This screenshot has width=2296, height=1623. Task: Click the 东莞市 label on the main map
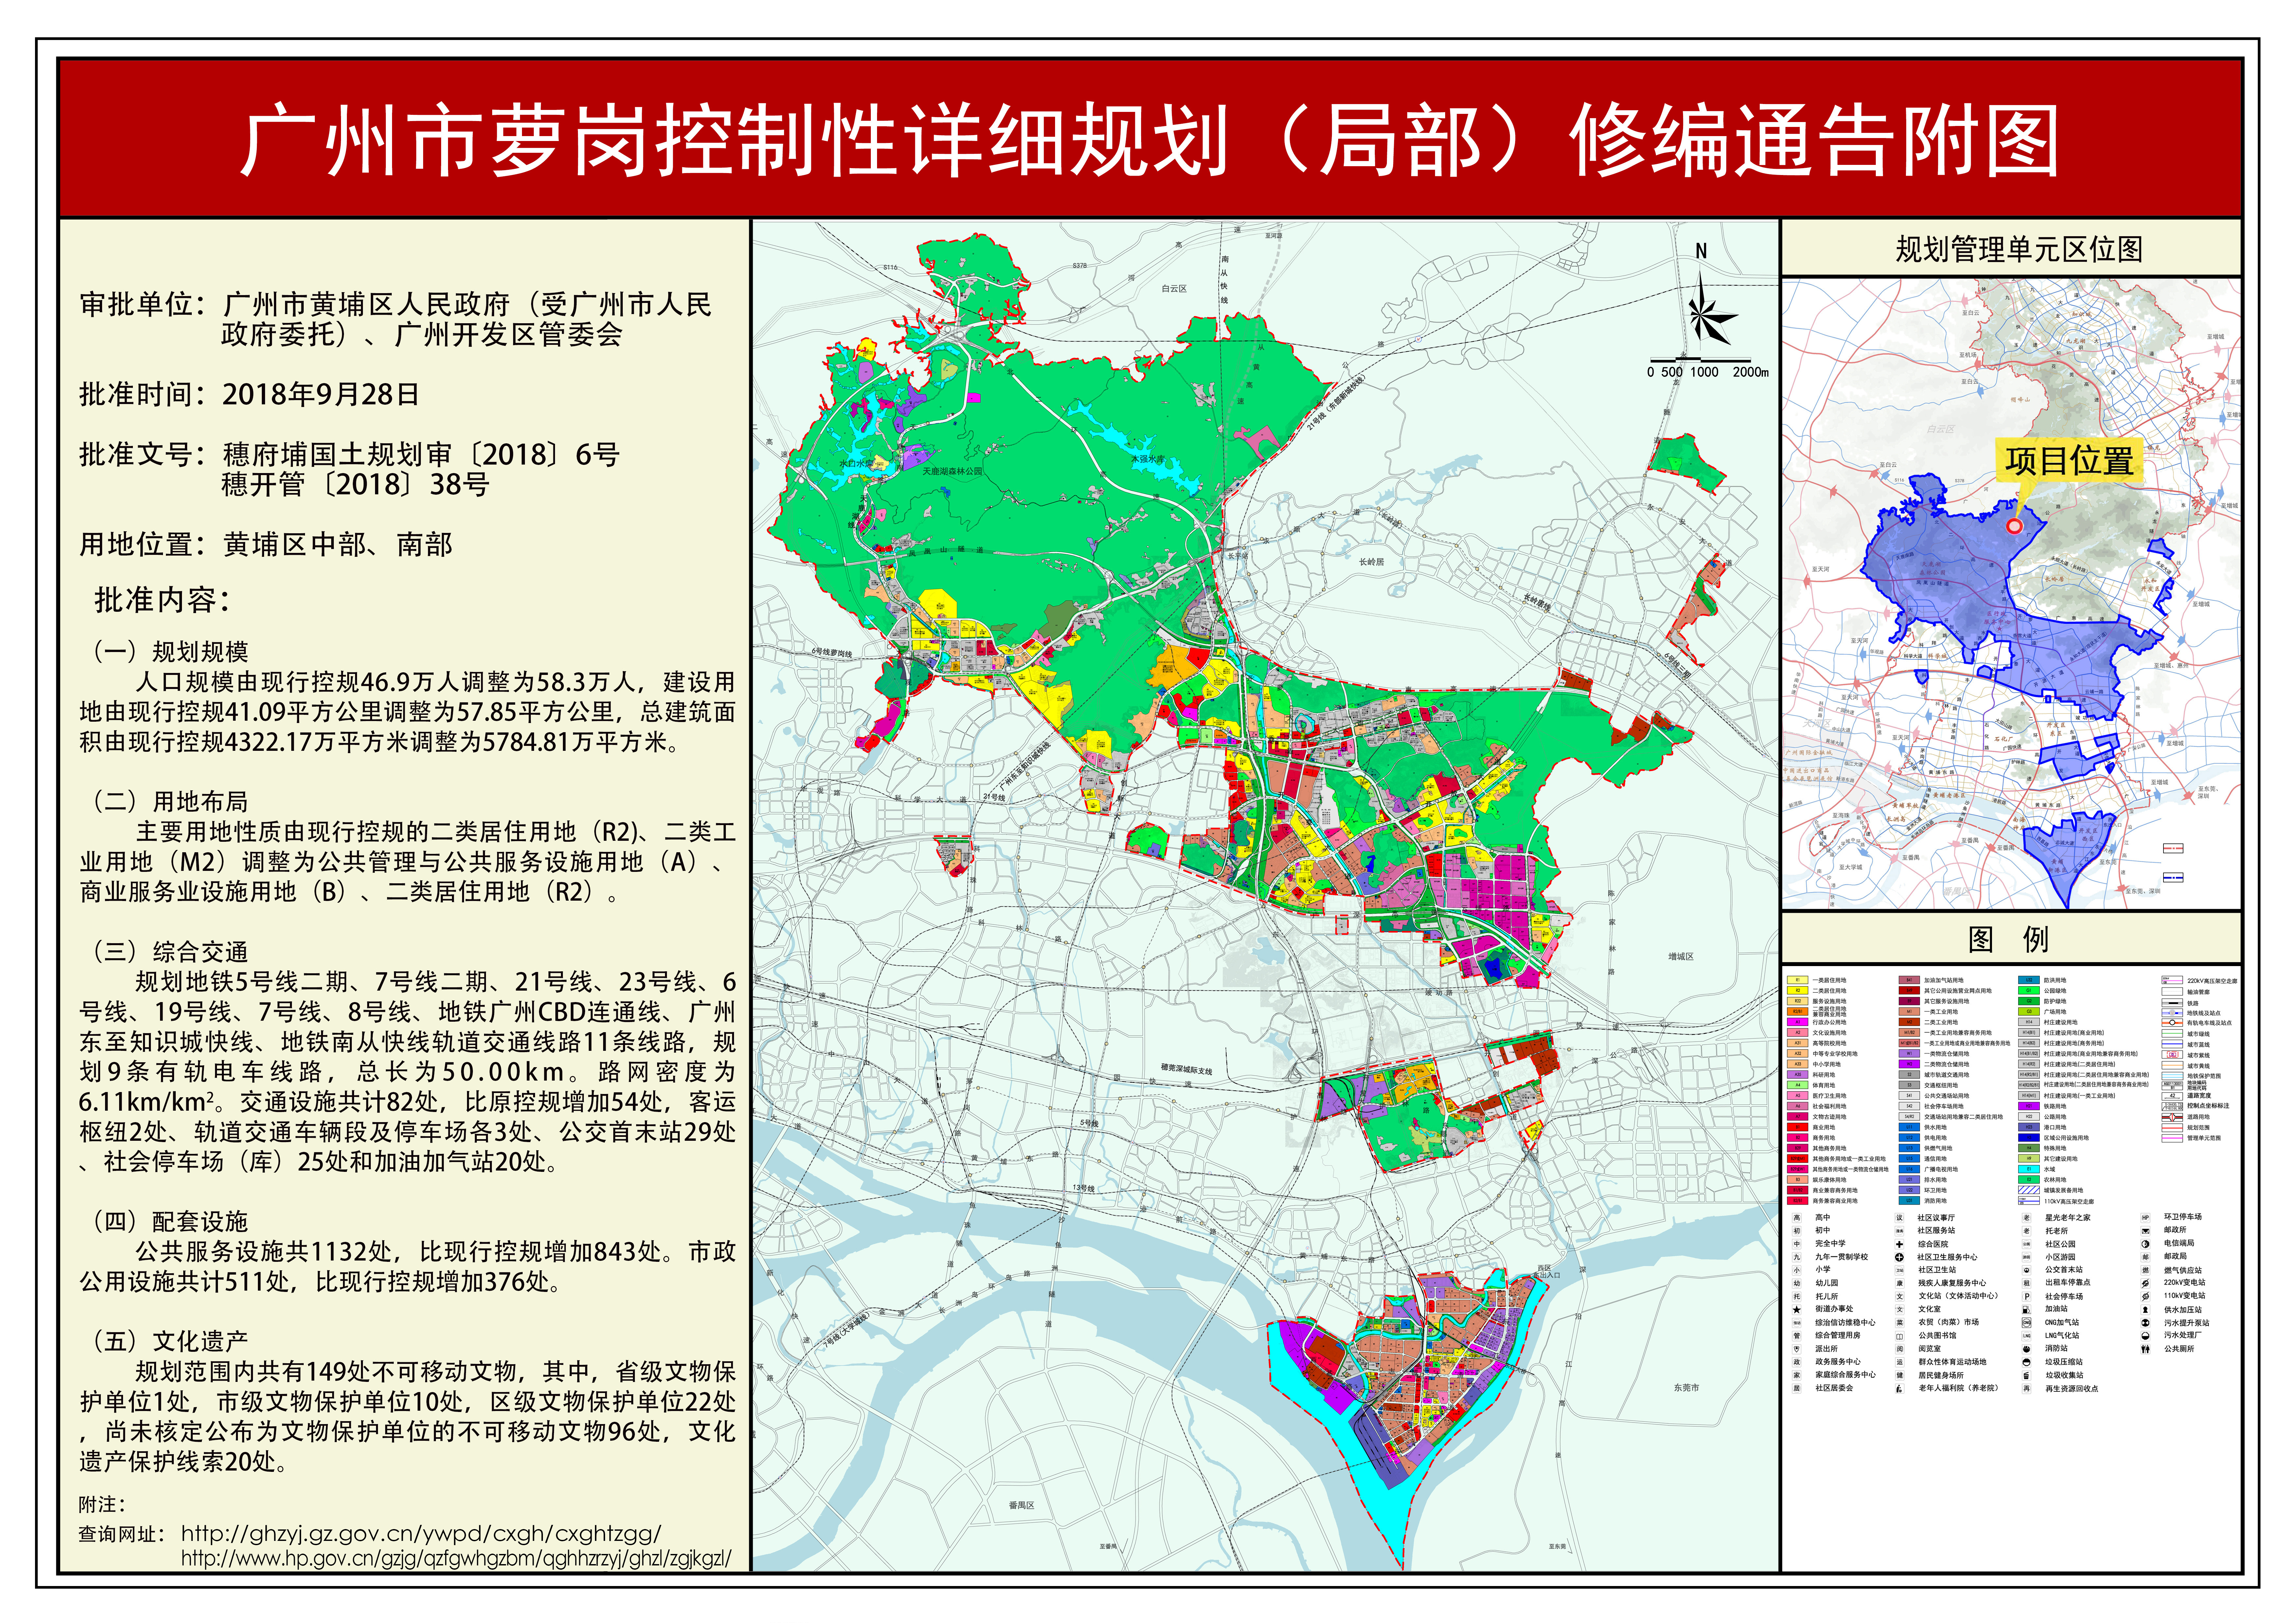(x=1686, y=1388)
